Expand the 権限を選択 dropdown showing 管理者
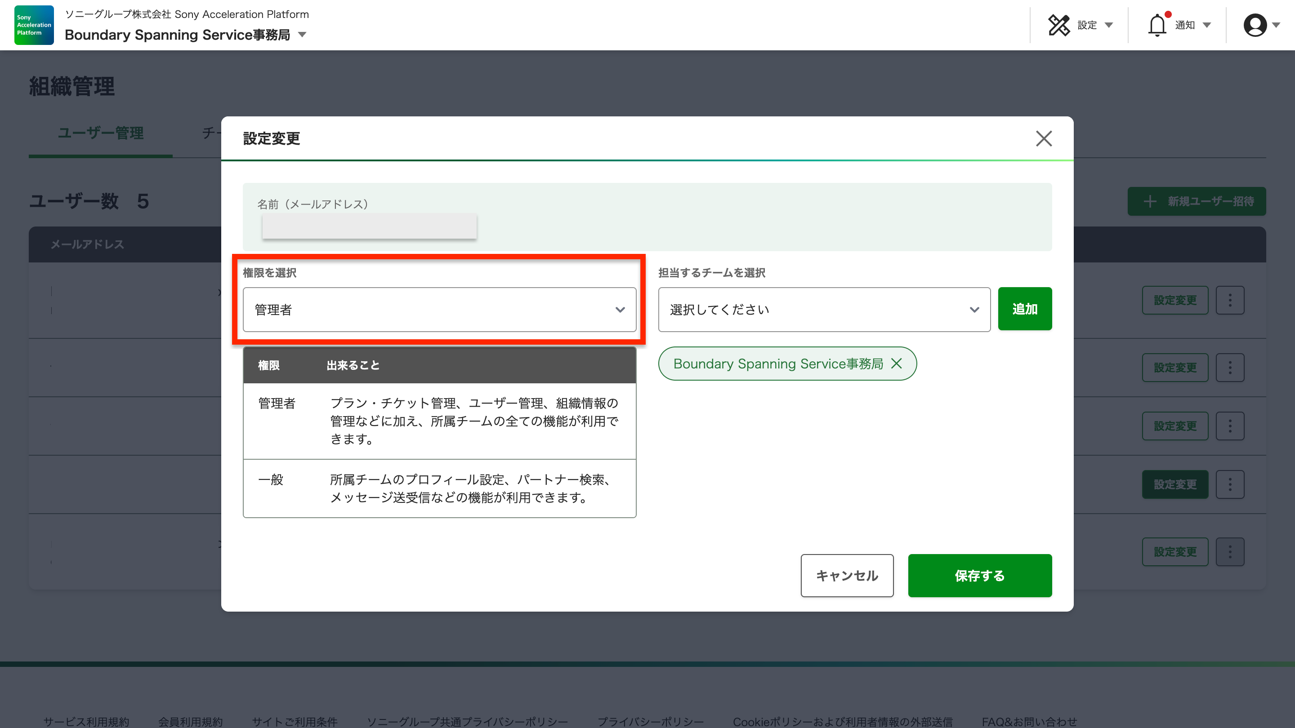 [x=439, y=310]
